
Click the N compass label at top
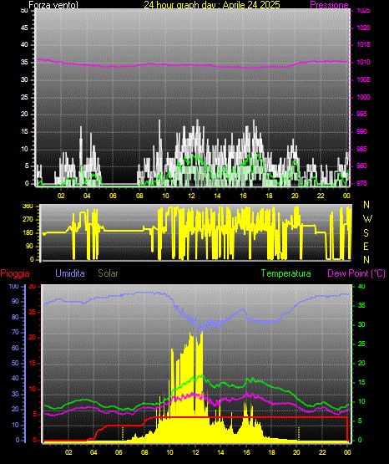pyautogui.click(x=366, y=205)
